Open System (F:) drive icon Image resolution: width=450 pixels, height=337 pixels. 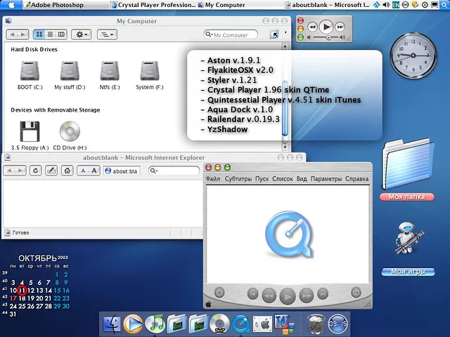[x=150, y=71]
